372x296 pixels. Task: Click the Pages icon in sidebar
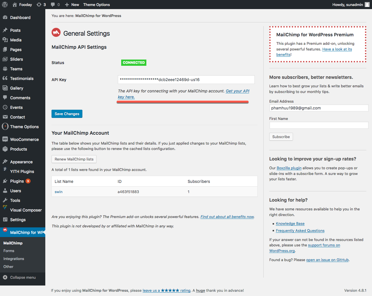coord(5,49)
